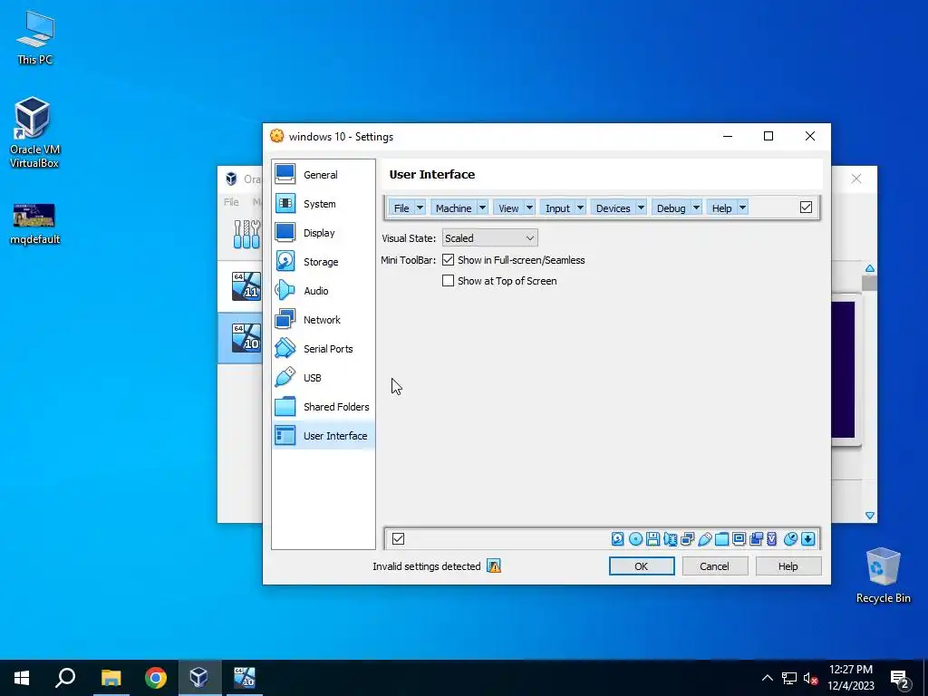The image size is (928, 696).
Task: Click scroll-down arrow in VirtualBox Manager window
Action: (869, 516)
